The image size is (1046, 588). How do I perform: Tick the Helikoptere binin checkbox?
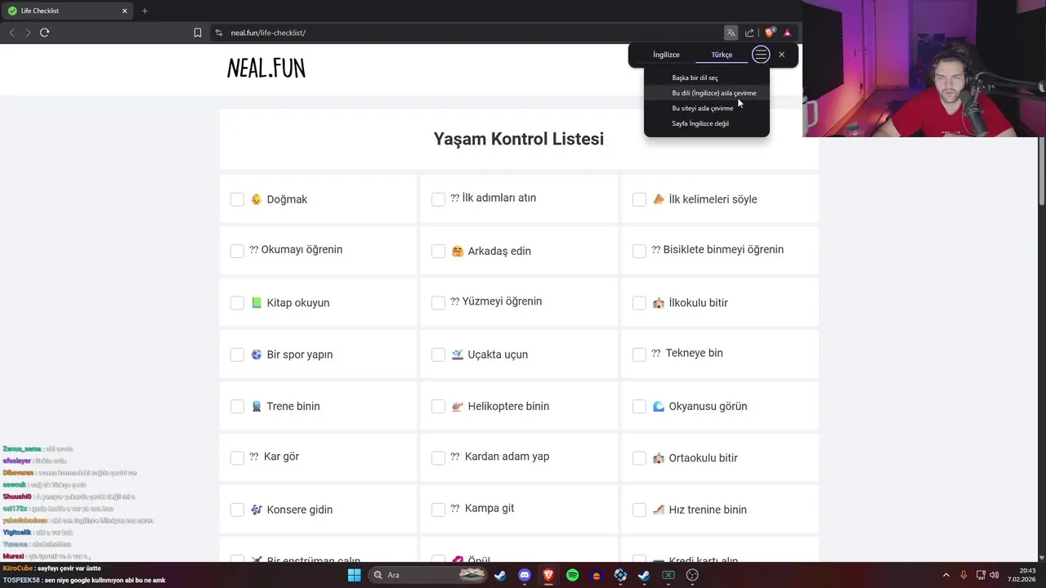[438, 406]
